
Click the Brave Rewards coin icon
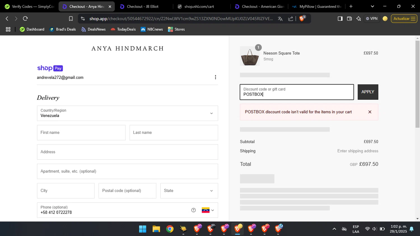tap(385, 19)
